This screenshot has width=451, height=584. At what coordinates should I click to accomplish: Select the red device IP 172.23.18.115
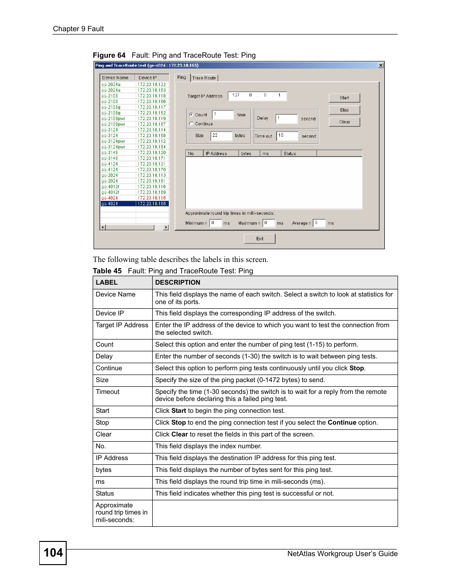tap(152, 198)
